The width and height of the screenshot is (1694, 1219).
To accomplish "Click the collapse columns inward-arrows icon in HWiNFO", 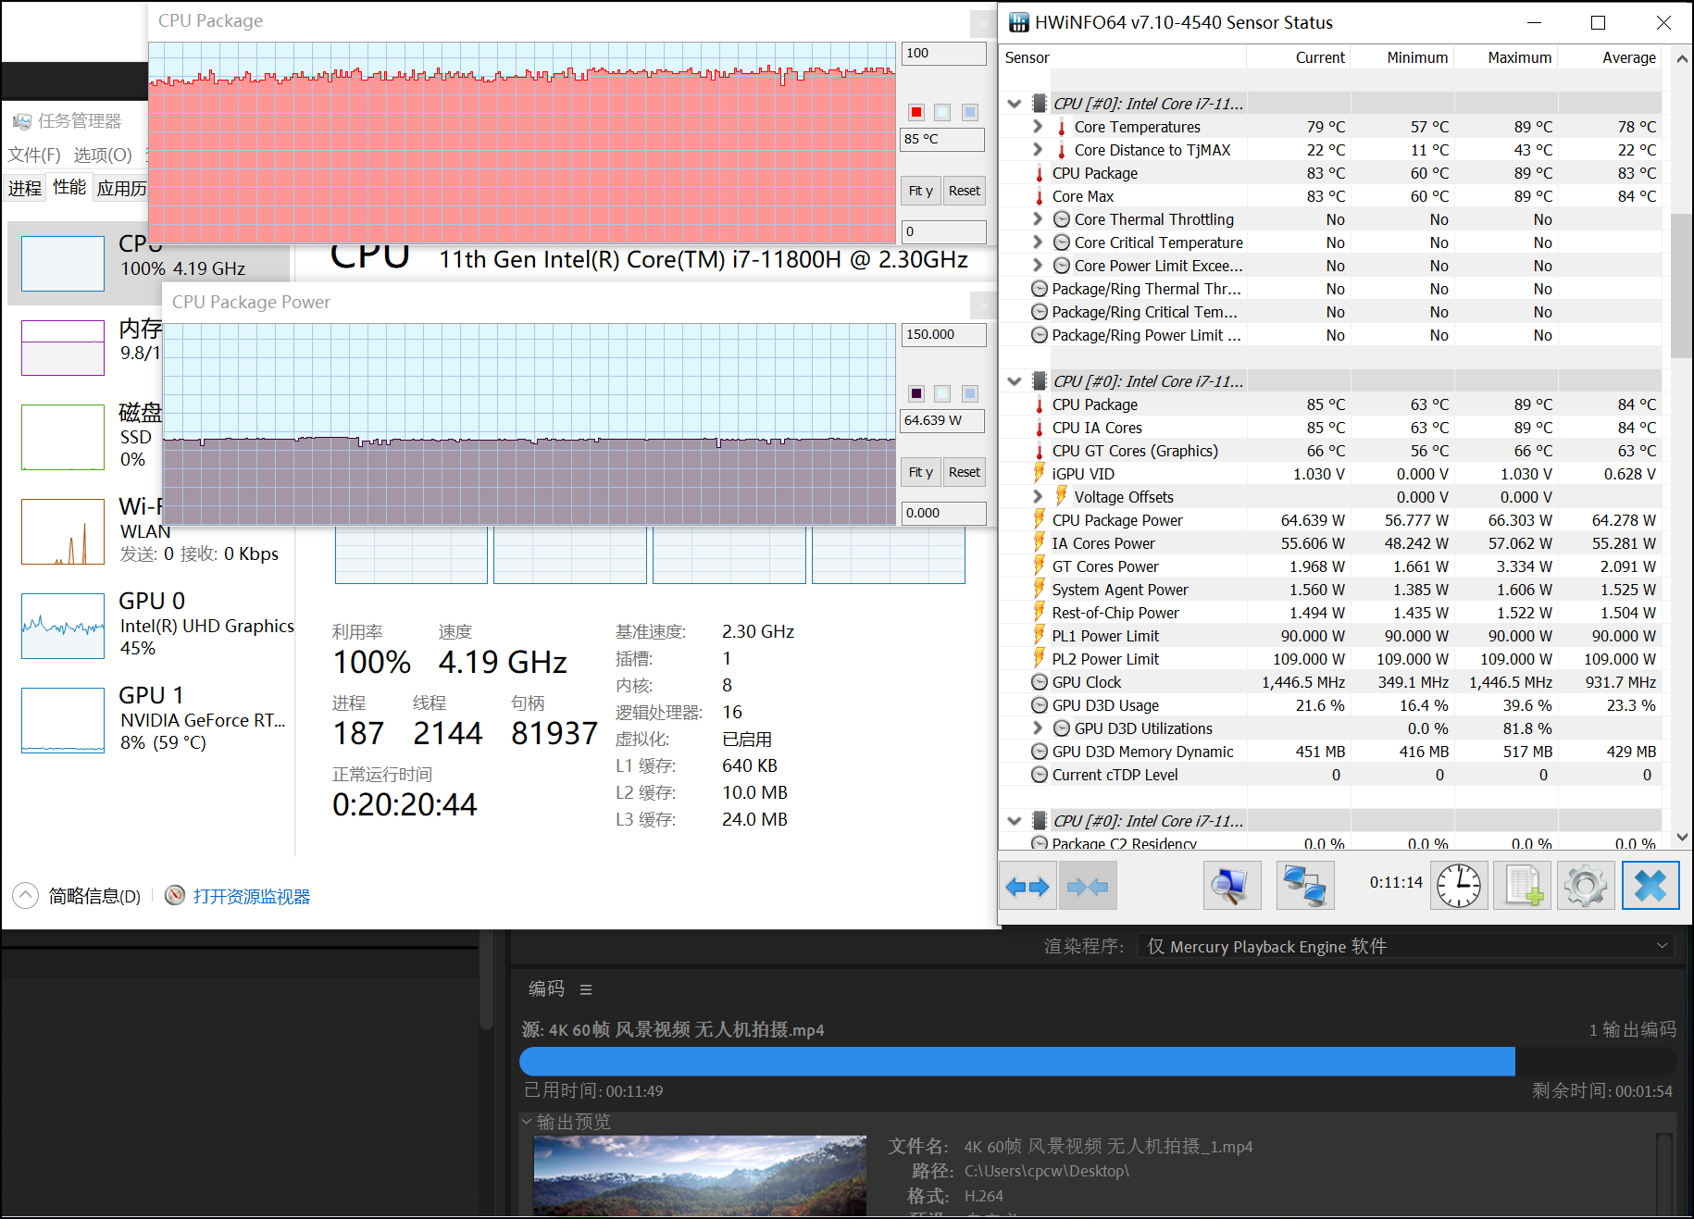I will (x=1088, y=887).
